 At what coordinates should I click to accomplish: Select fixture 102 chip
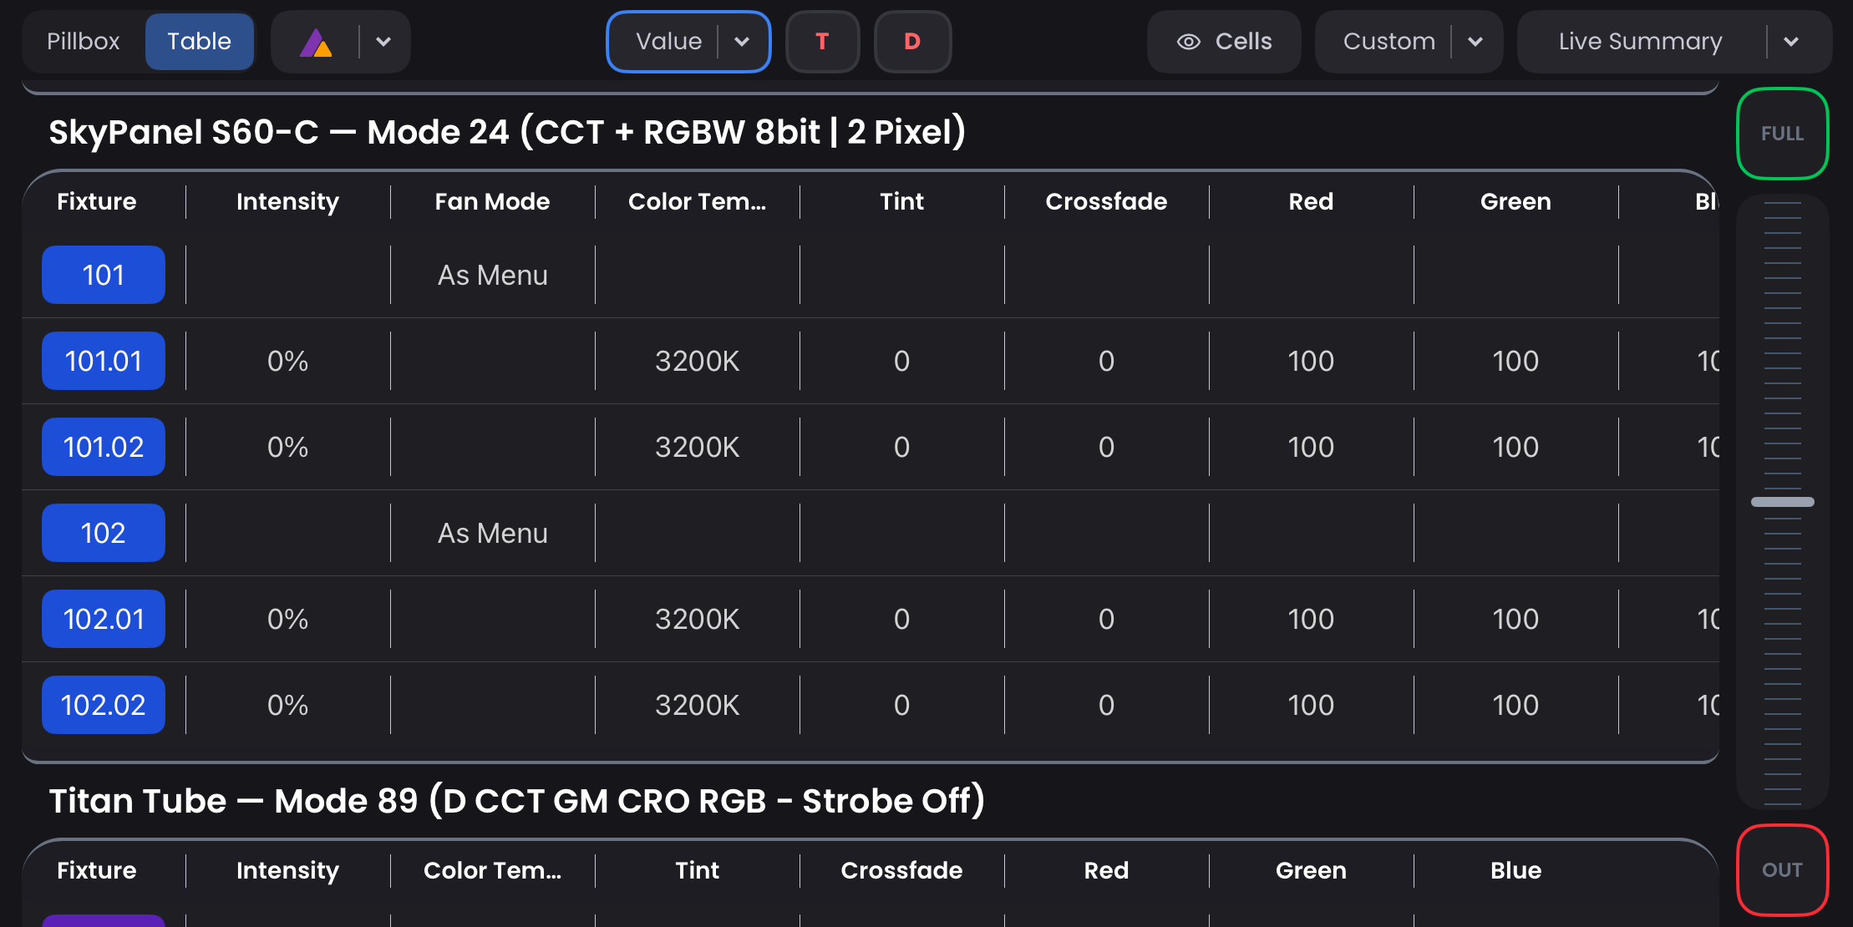pos(104,533)
